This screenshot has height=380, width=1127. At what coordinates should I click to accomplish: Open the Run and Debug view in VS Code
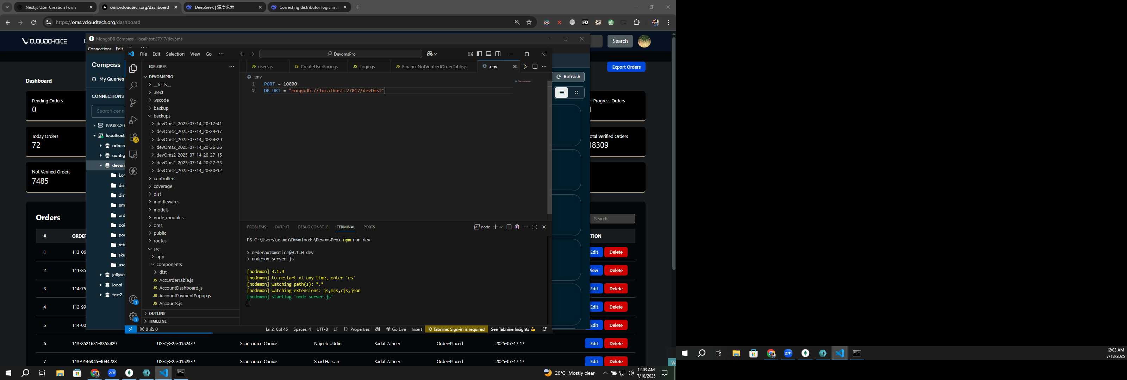tap(133, 120)
